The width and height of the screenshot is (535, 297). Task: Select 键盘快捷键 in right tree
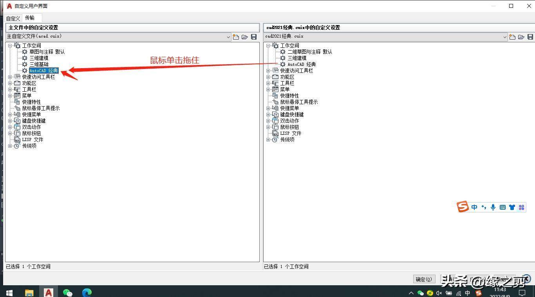[292, 114]
